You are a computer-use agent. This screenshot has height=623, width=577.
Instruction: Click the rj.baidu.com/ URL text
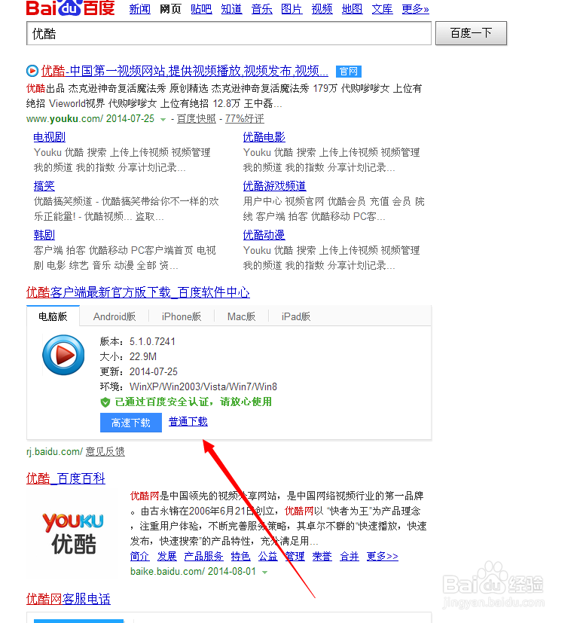point(54,452)
